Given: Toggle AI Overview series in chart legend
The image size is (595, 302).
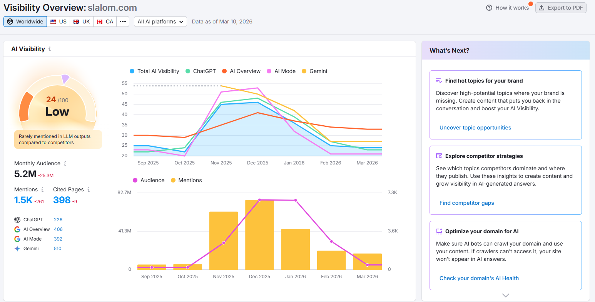Looking at the screenshot, I should [241, 71].
